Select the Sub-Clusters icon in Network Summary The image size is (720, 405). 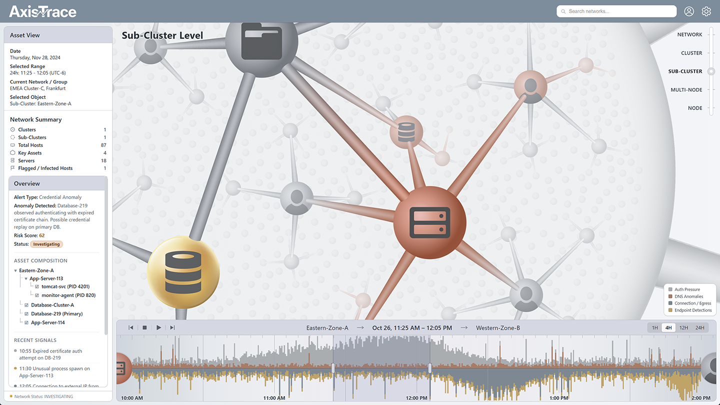tap(12, 137)
